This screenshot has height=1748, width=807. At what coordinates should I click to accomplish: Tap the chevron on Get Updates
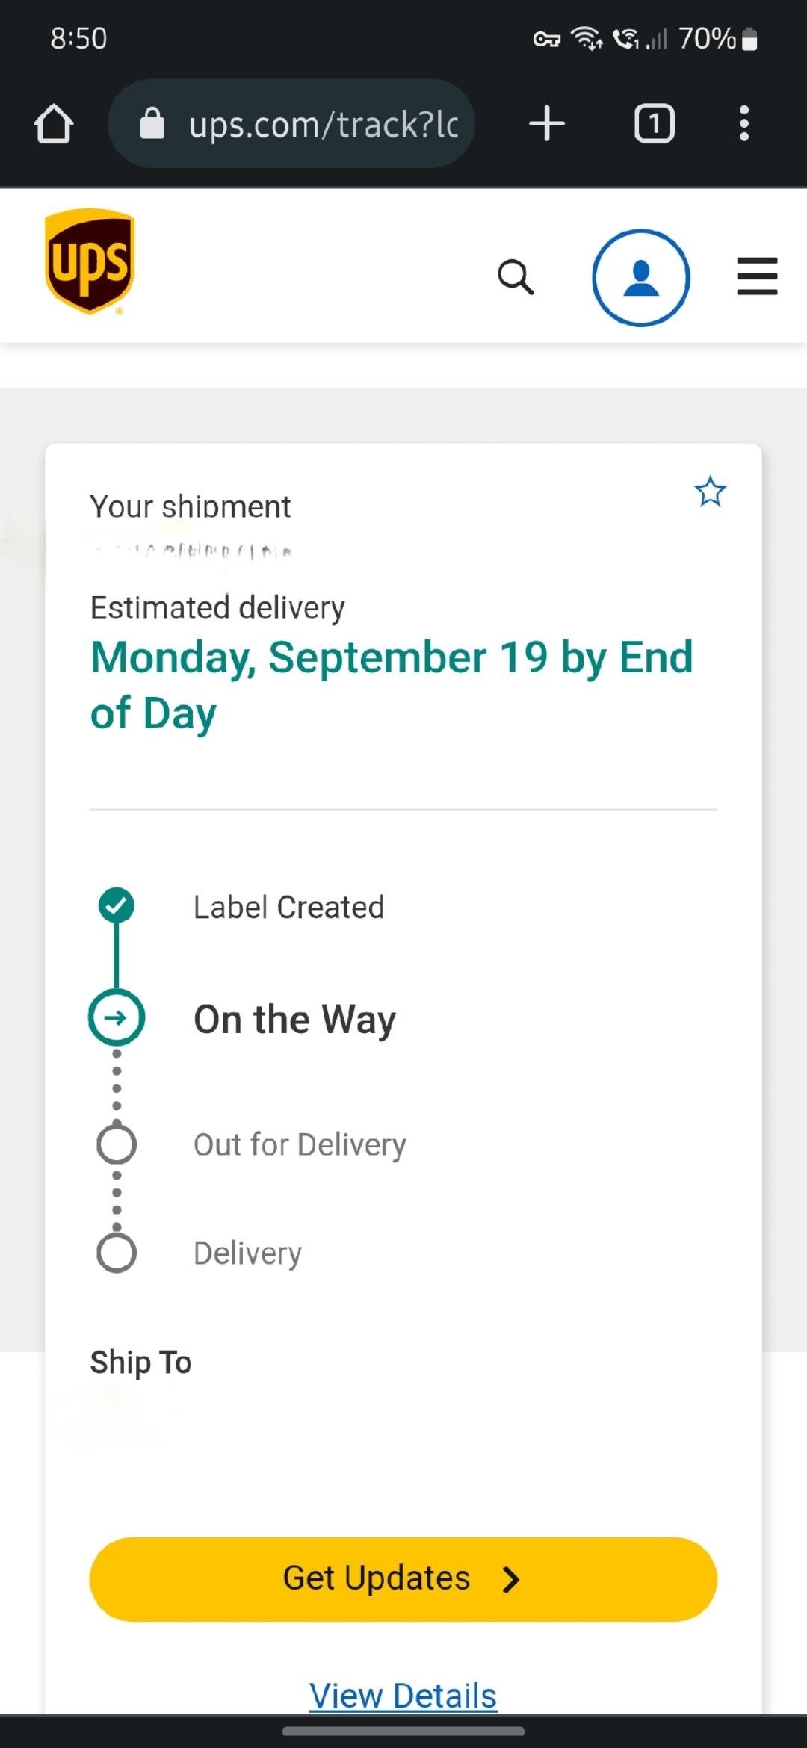[x=511, y=1579]
